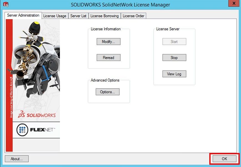Click the About... button
241x167 pixels.
click(17, 159)
